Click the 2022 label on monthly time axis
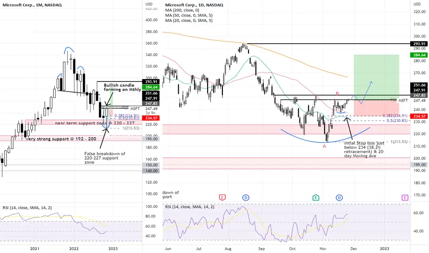 click(74, 248)
